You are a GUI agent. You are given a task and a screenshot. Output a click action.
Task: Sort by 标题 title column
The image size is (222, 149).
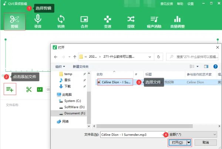coord(148,74)
